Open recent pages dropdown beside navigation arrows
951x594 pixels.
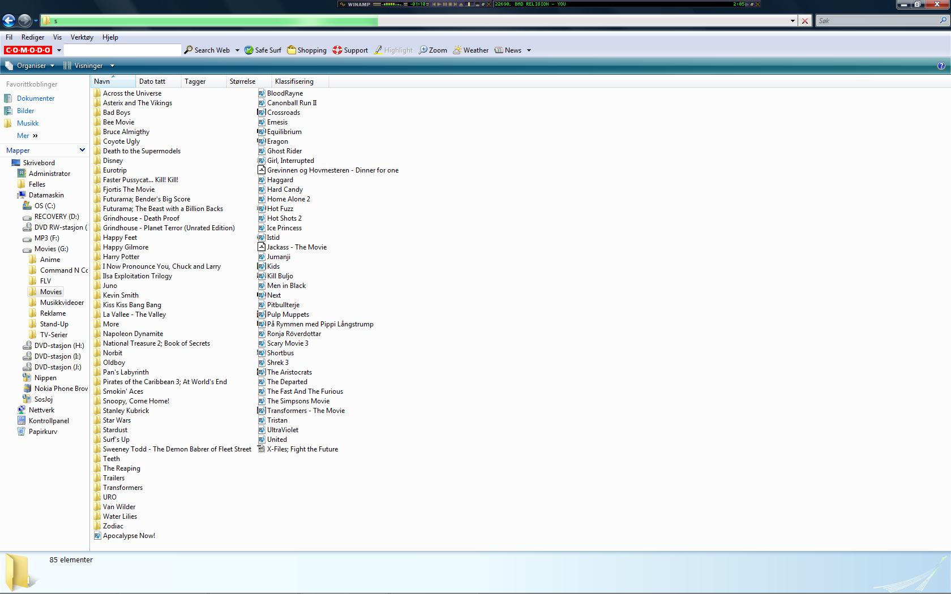[x=36, y=21]
